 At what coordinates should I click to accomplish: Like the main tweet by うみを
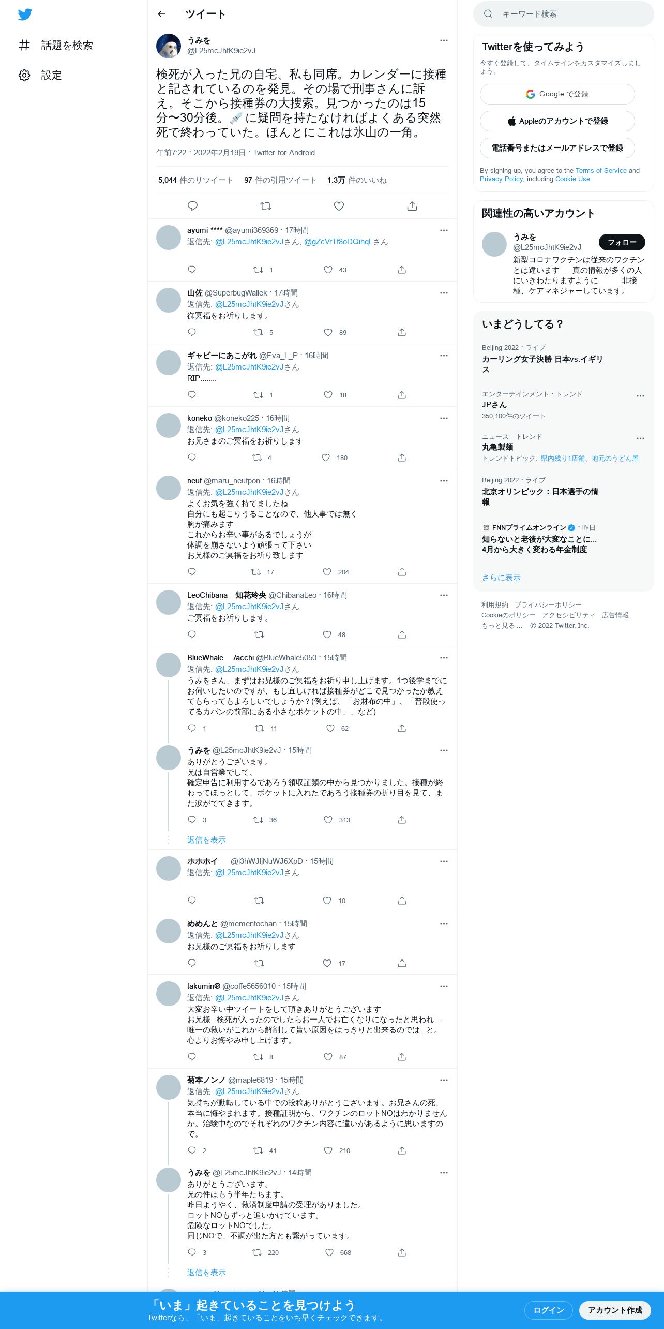(339, 206)
